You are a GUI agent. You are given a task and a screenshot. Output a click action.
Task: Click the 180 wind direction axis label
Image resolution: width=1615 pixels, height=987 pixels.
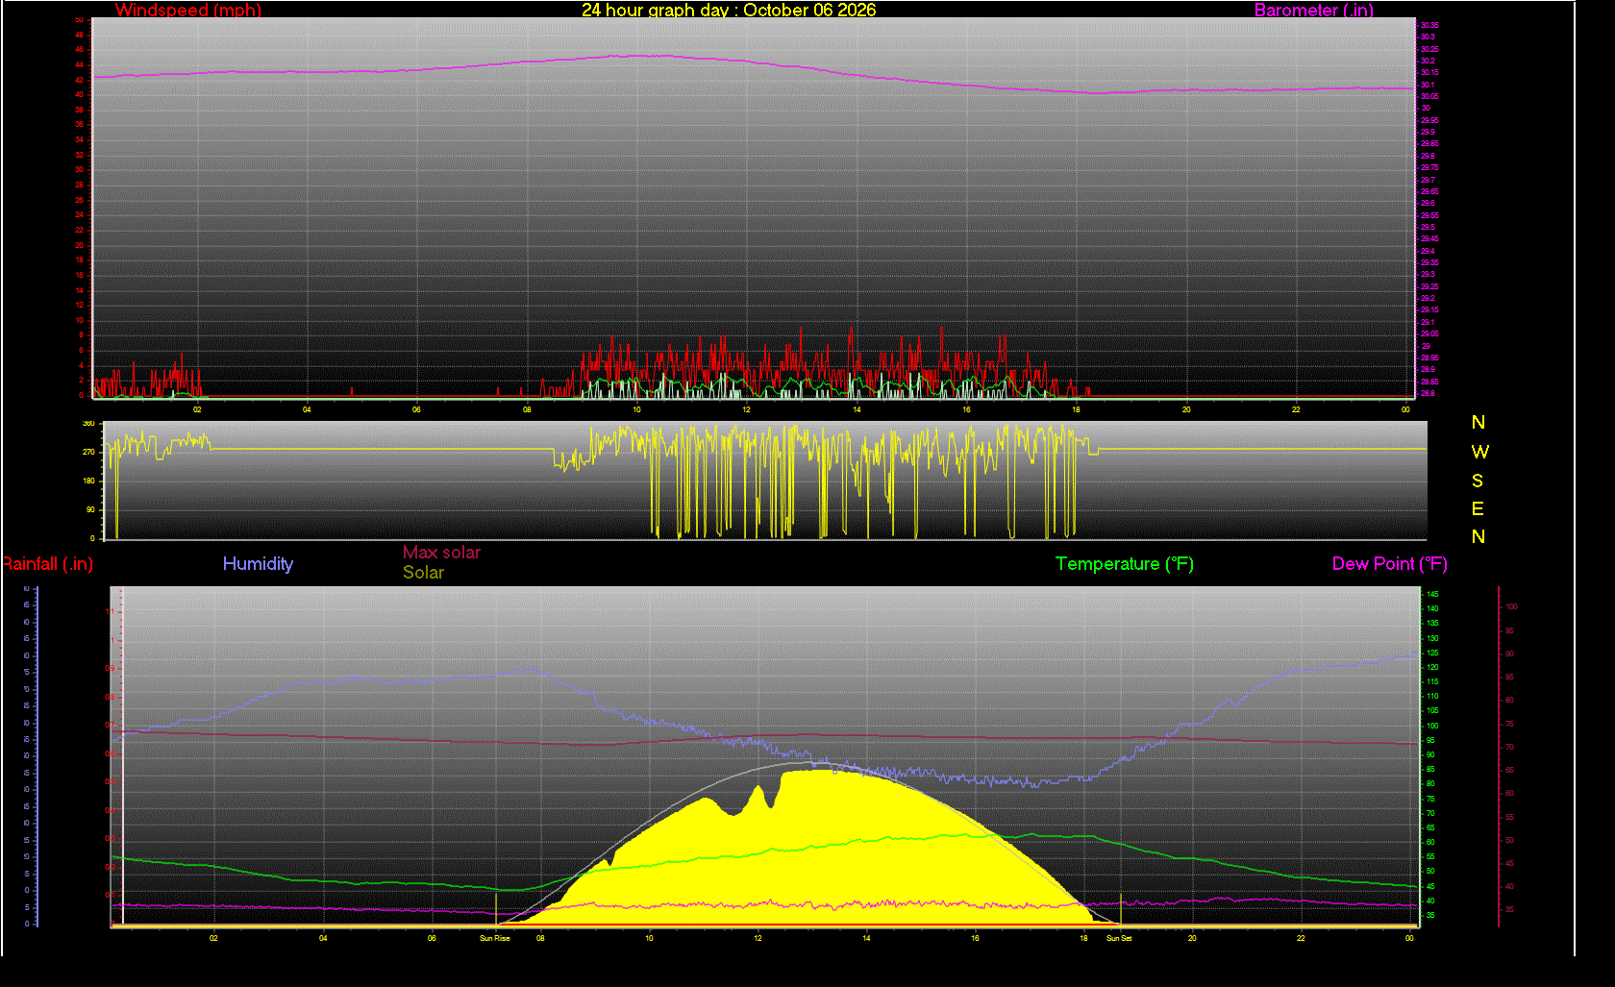[x=88, y=481]
